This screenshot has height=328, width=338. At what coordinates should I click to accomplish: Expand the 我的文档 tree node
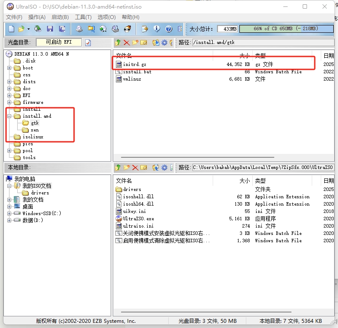coord(9,200)
